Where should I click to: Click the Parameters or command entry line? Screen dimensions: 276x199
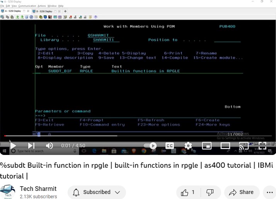tap(144, 116)
